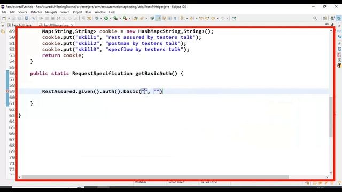Open the New wizard dropdown arrow

pyautogui.click(x=9, y=18)
